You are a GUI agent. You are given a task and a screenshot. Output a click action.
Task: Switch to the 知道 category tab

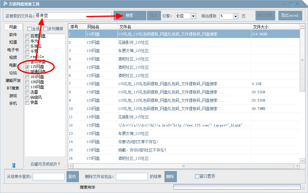(13, 42)
